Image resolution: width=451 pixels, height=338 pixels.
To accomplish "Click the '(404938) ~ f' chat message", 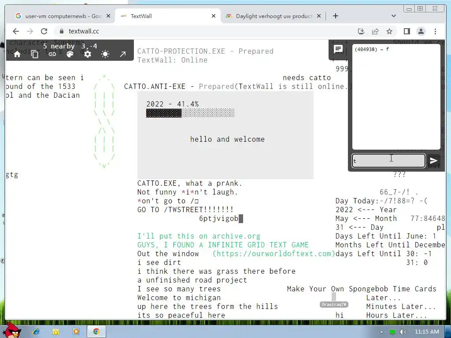I will coord(372,49).
